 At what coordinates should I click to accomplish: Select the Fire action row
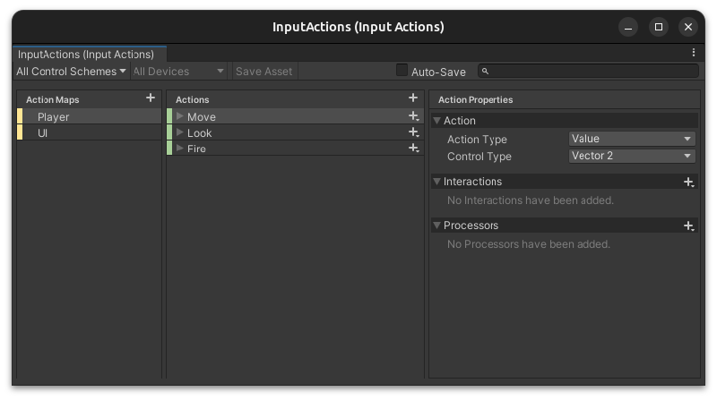296,149
